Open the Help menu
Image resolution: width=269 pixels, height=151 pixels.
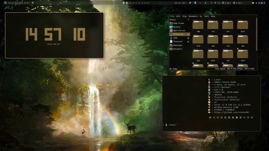(213, 16)
